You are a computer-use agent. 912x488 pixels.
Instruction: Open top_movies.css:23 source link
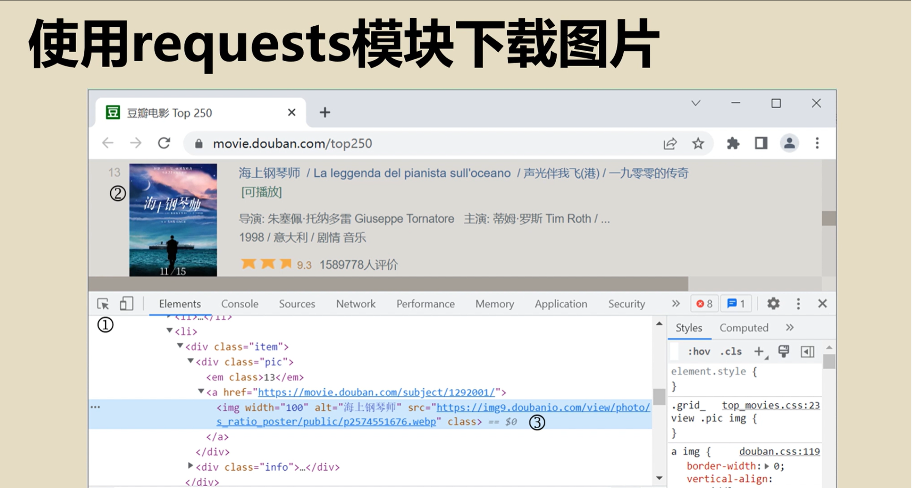pyautogui.click(x=771, y=405)
